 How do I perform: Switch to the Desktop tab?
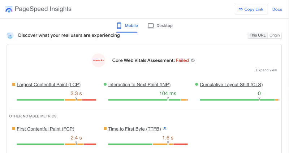pyautogui.click(x=160, y=26)
